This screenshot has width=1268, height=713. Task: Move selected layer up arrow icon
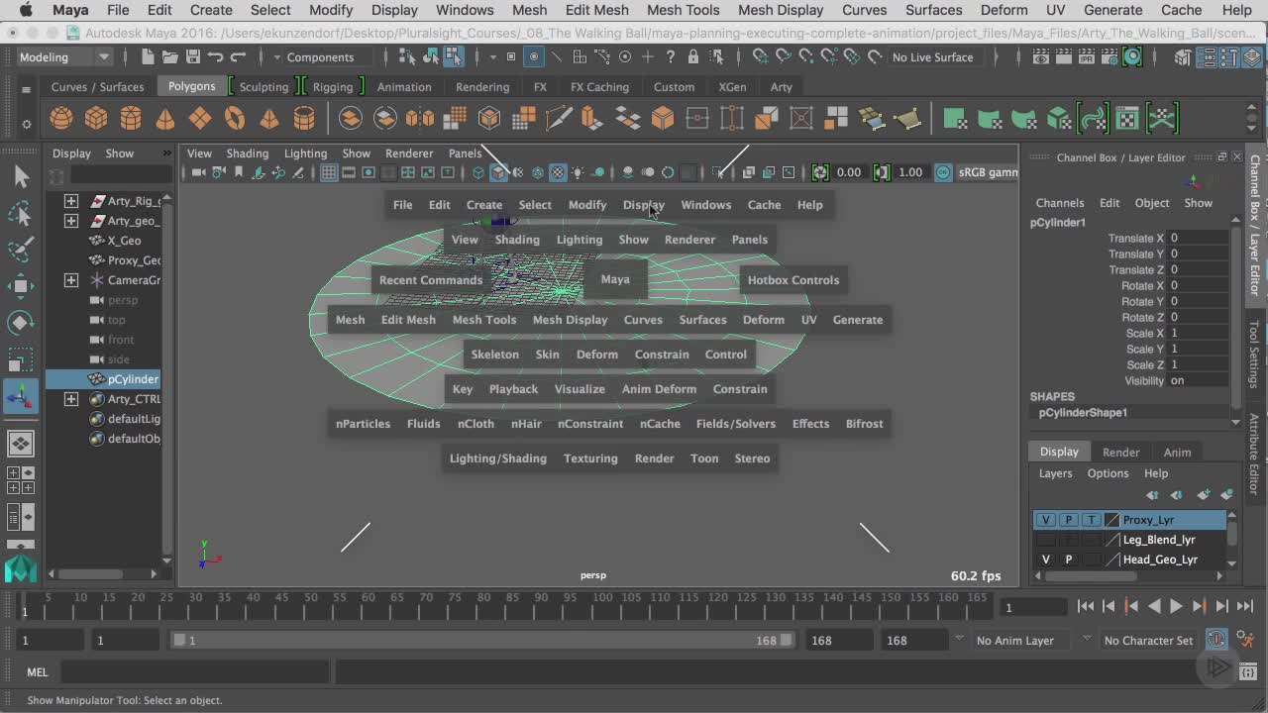[x=1152, y=494]
